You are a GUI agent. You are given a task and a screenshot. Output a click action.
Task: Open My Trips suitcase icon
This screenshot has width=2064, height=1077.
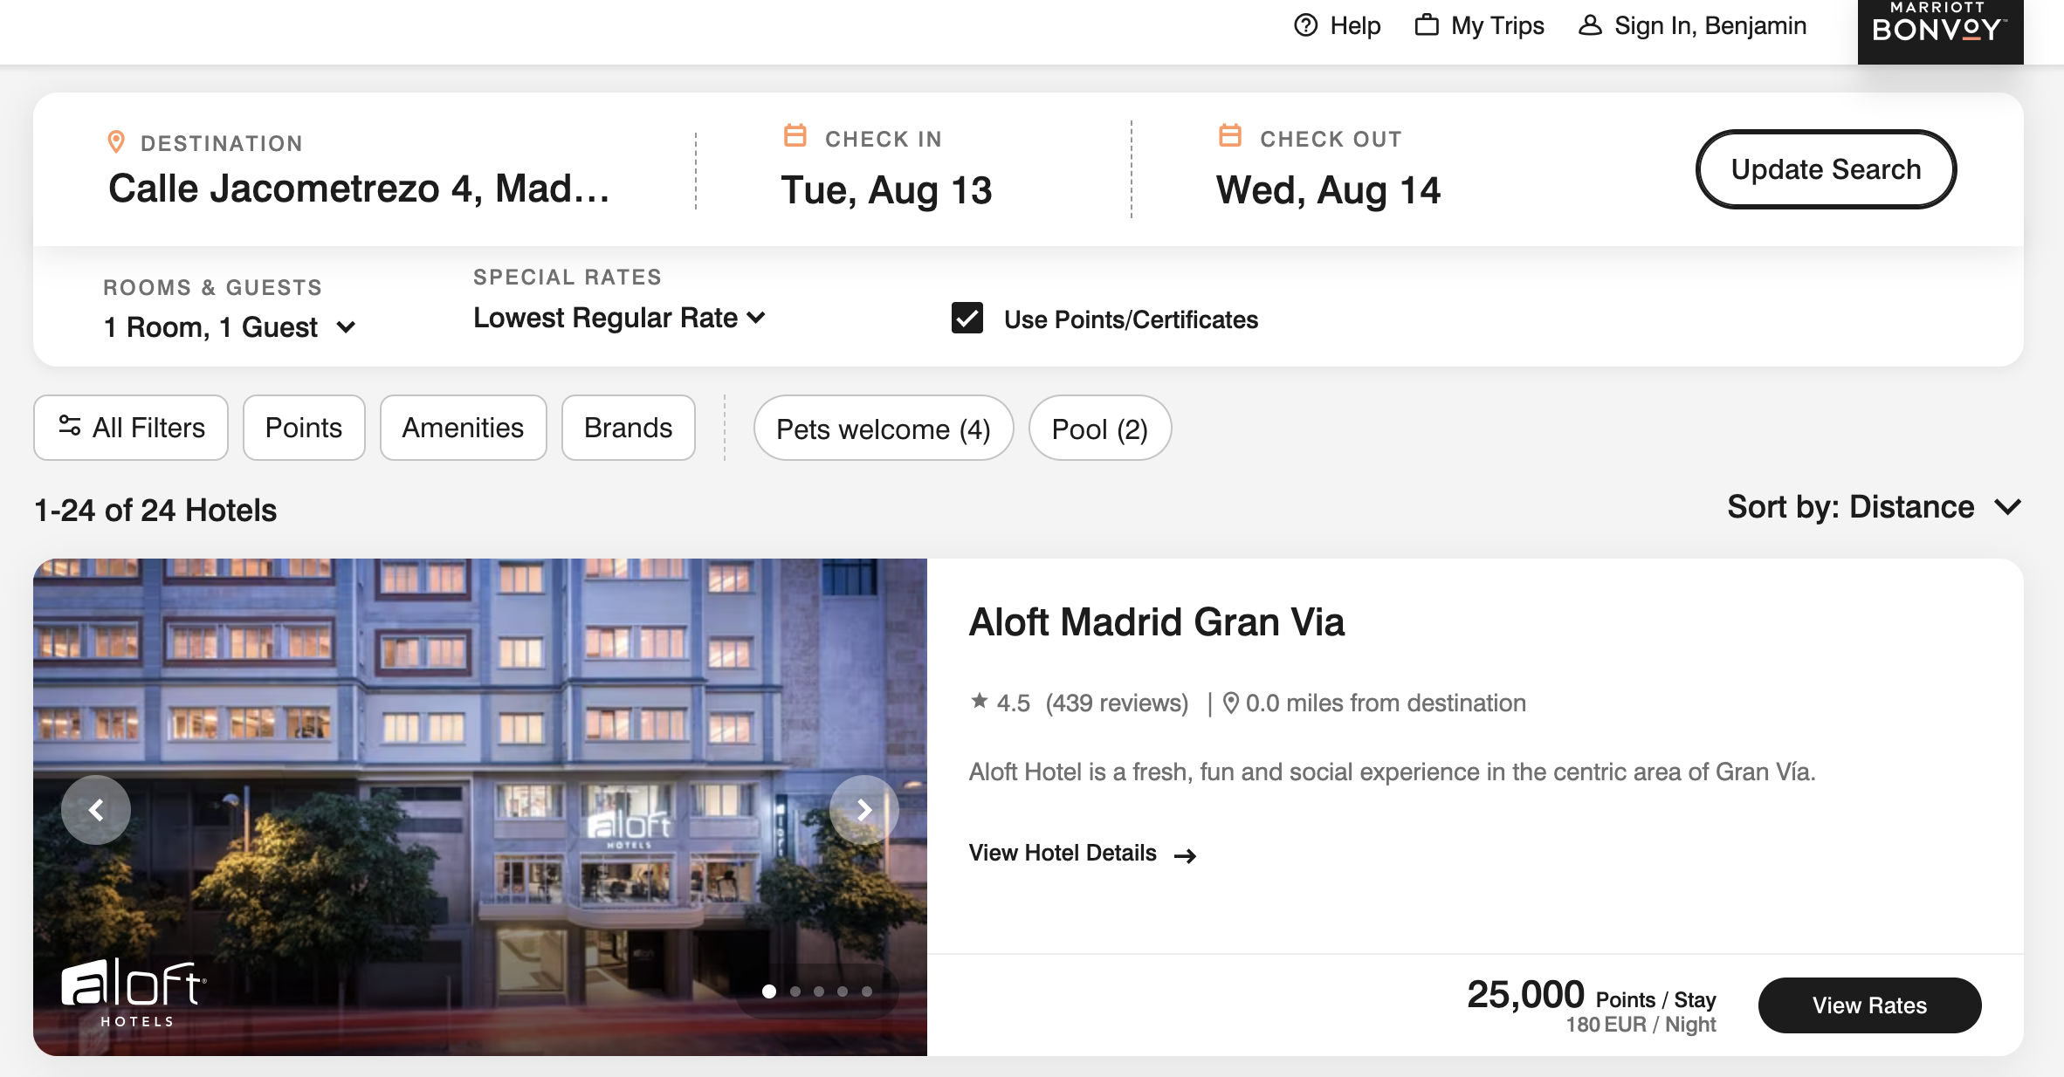click(1426, 24)
